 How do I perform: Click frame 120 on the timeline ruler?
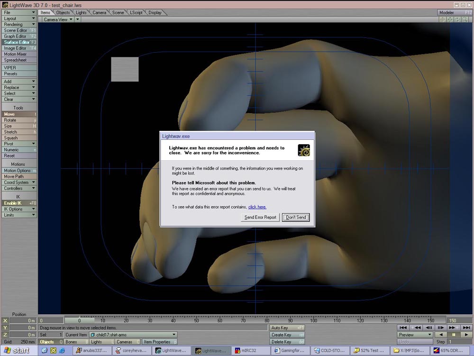click(360, 320)
